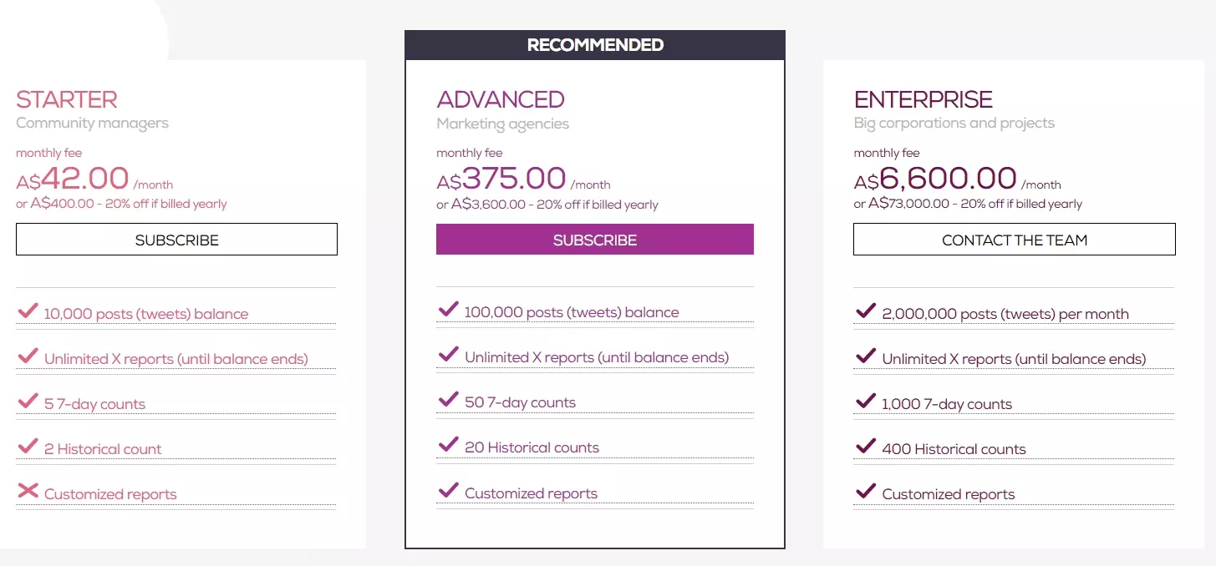Click the checkmark next to 100,000 posts balance
The width and height of the screenshot is (1216, 566).
(x=449, y=310)
